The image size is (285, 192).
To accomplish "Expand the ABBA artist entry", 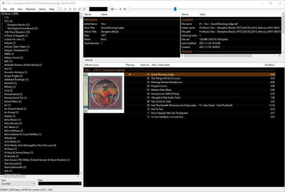I will (2, 54).
